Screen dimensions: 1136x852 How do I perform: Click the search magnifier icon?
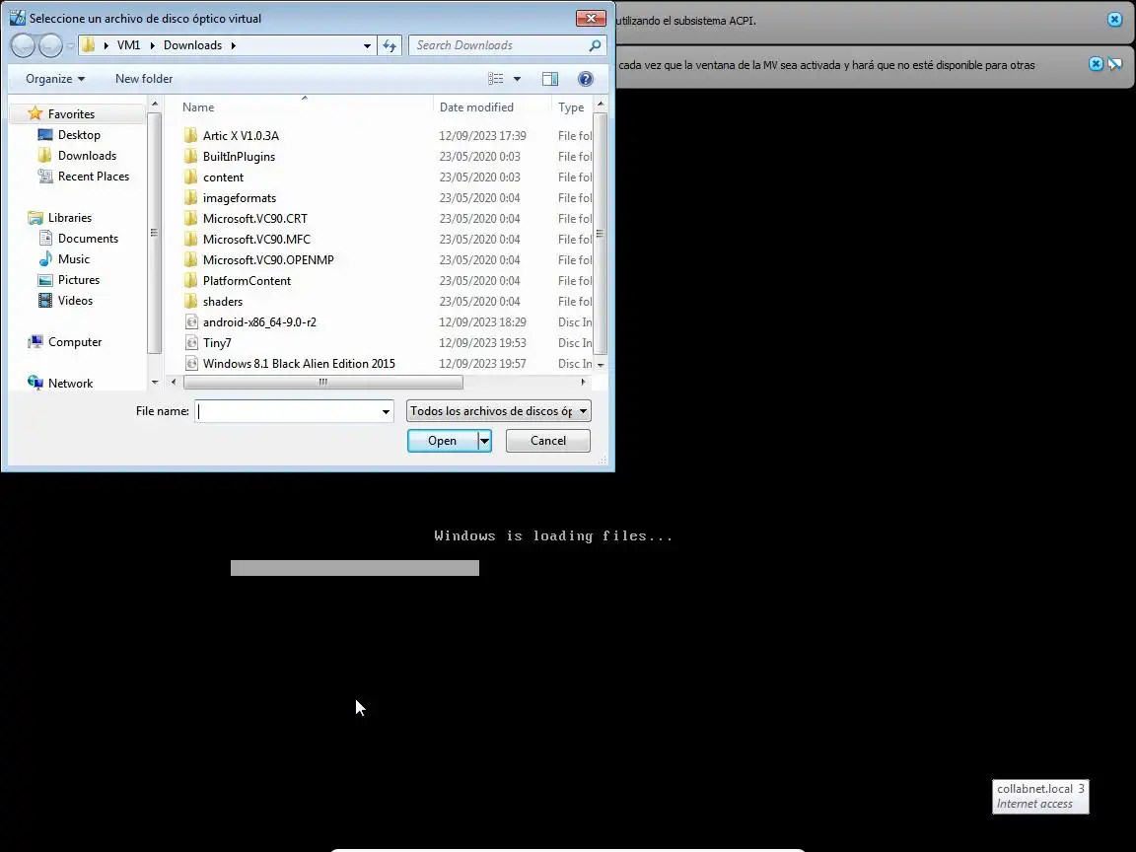(595, 45)
